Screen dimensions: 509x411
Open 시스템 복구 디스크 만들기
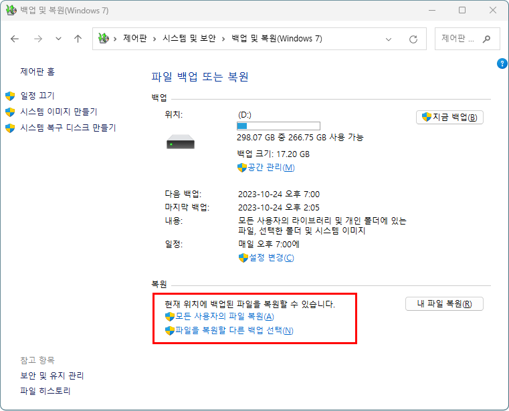pos(68,128)
